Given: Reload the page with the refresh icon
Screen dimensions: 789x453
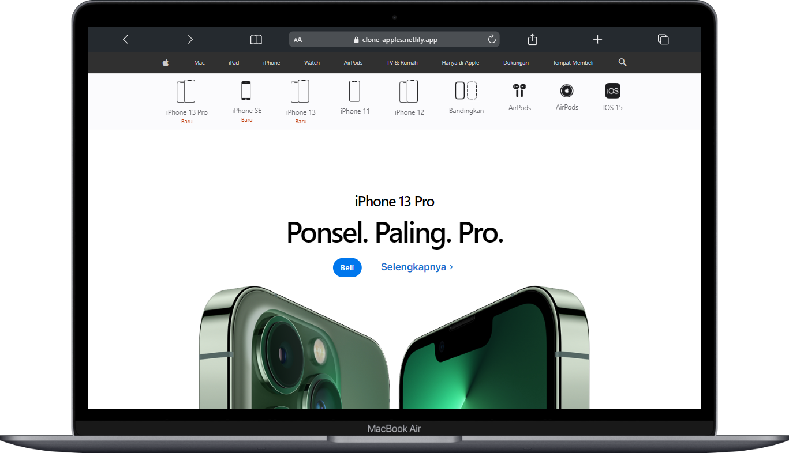Looking at the screenshot, I should click(492, 39).
